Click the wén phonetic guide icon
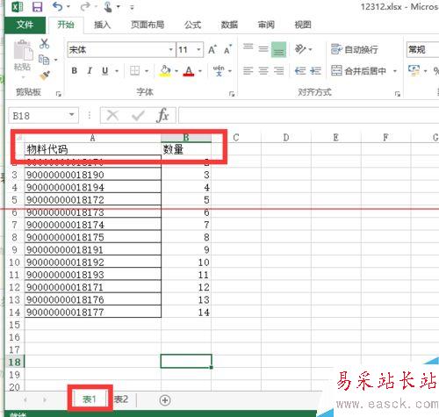The height and width of the screenshot is (417, 439). [x=219, y=70]
